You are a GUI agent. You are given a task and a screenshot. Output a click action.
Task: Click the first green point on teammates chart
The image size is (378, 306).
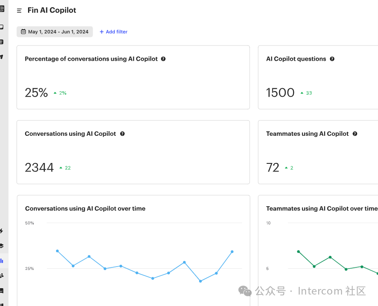(299, 252)
